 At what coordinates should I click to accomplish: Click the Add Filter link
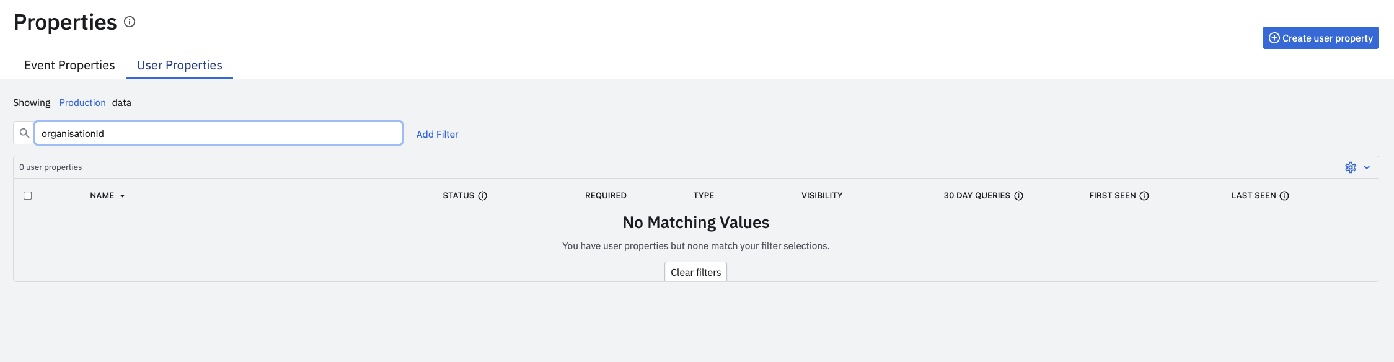pyautogui.click(x=437, y=134)
